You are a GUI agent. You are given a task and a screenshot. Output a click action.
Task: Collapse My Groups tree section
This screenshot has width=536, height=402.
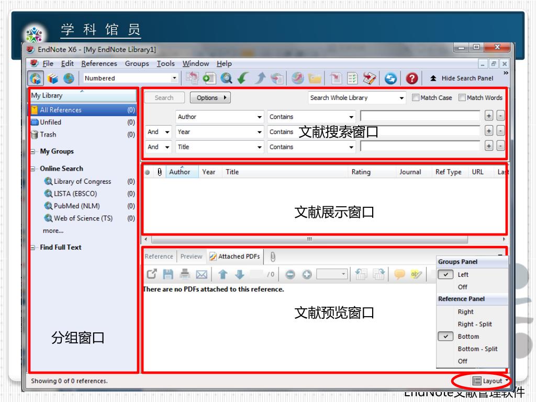pyautogui.click(x=33, y=151)
